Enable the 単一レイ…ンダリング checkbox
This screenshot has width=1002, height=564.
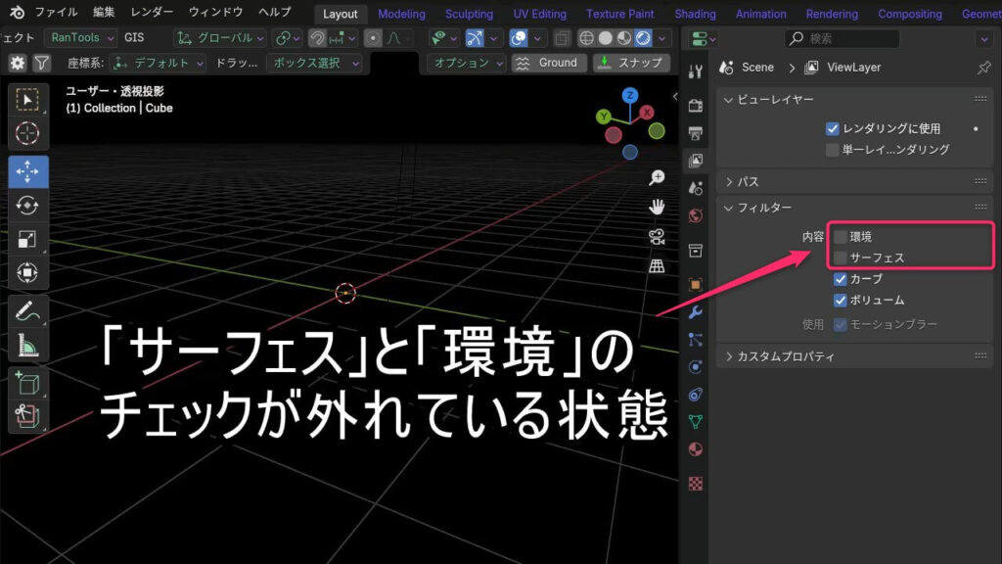(x=832, y=150)
